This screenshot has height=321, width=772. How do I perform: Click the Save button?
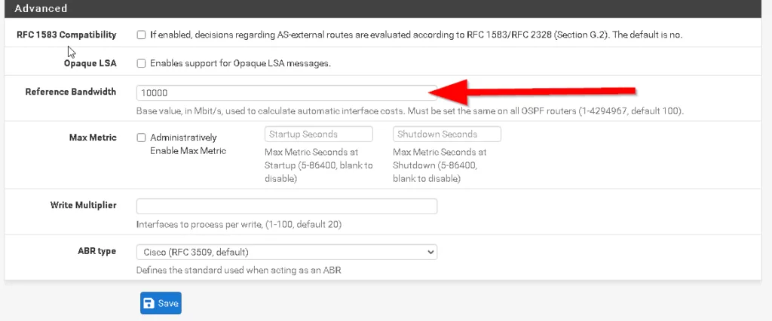point(161,303)
